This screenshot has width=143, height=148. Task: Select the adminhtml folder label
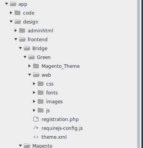click(x=40, y=30)
